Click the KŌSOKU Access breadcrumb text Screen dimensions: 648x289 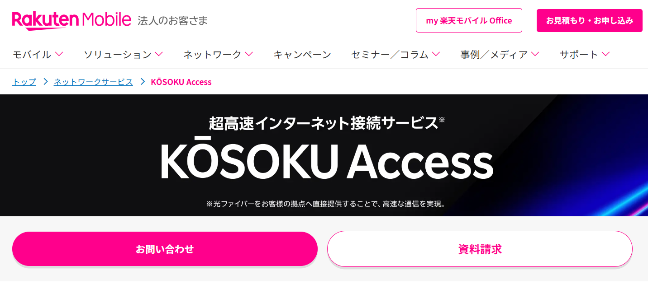click(181, 82)
